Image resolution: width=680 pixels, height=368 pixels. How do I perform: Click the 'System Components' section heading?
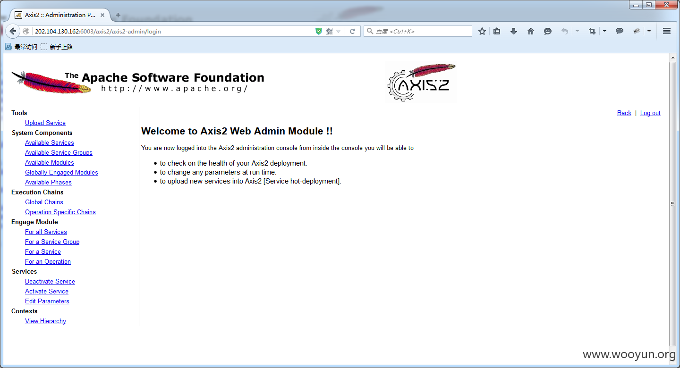(x=42, y=133)
